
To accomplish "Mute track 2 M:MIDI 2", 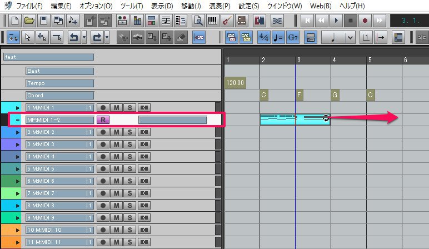I will (x=117, y=132).
